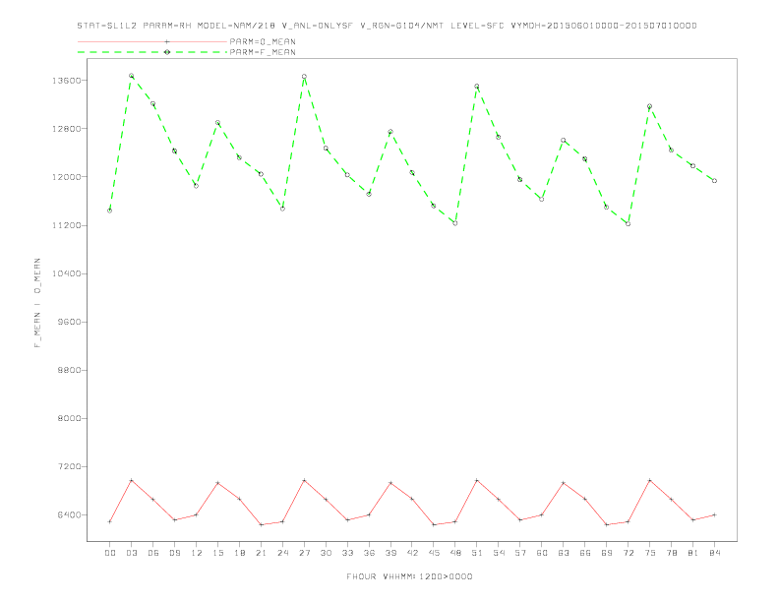Click the PARM=O_MEAN legend label
Viewport: 779px width, 602px height.
pyautogui.click(x=263, y=41)
